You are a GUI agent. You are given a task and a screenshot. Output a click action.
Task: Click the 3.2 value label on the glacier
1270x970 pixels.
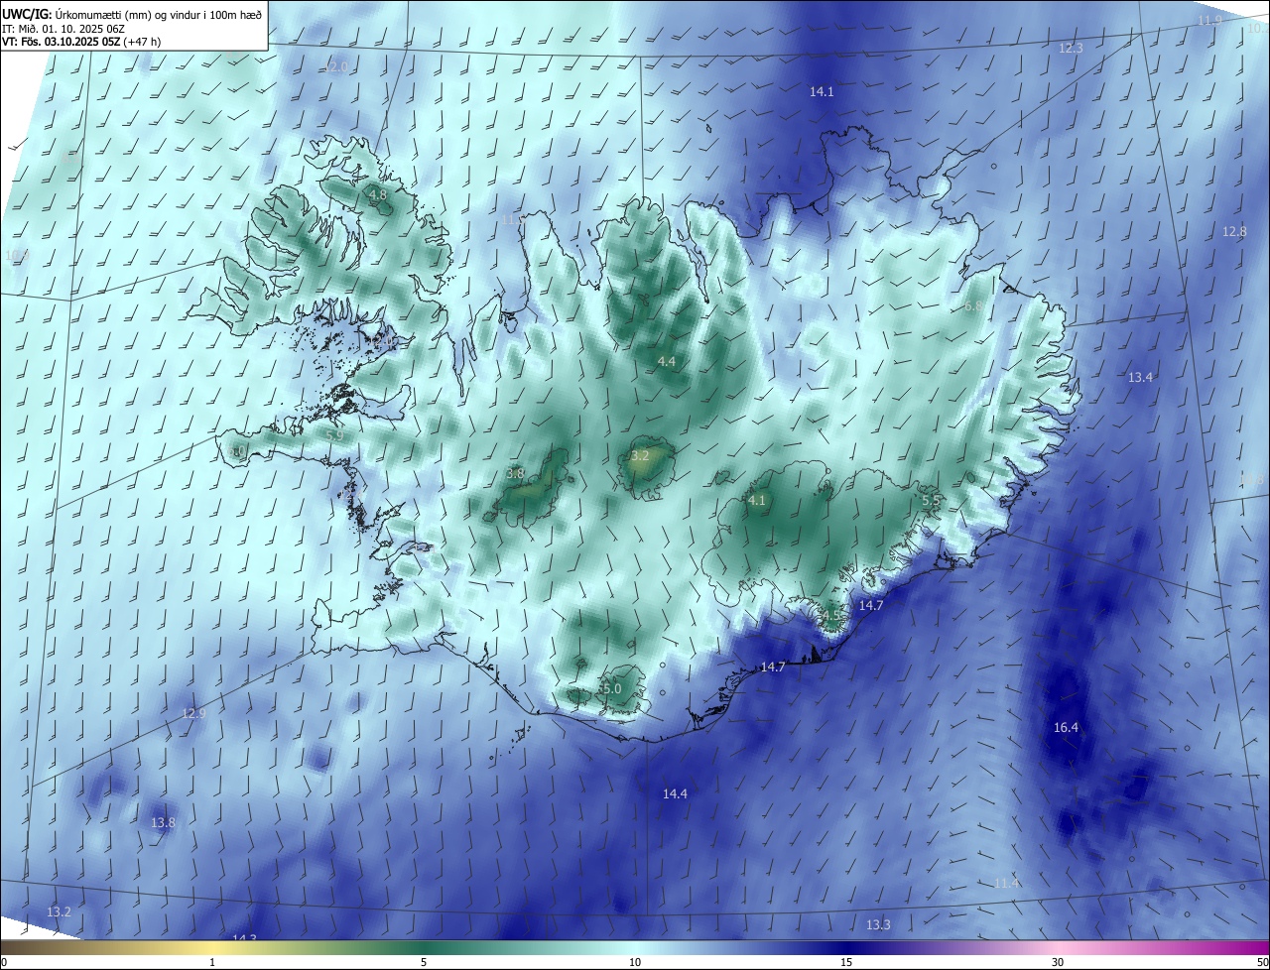click(x=640, y=456)
